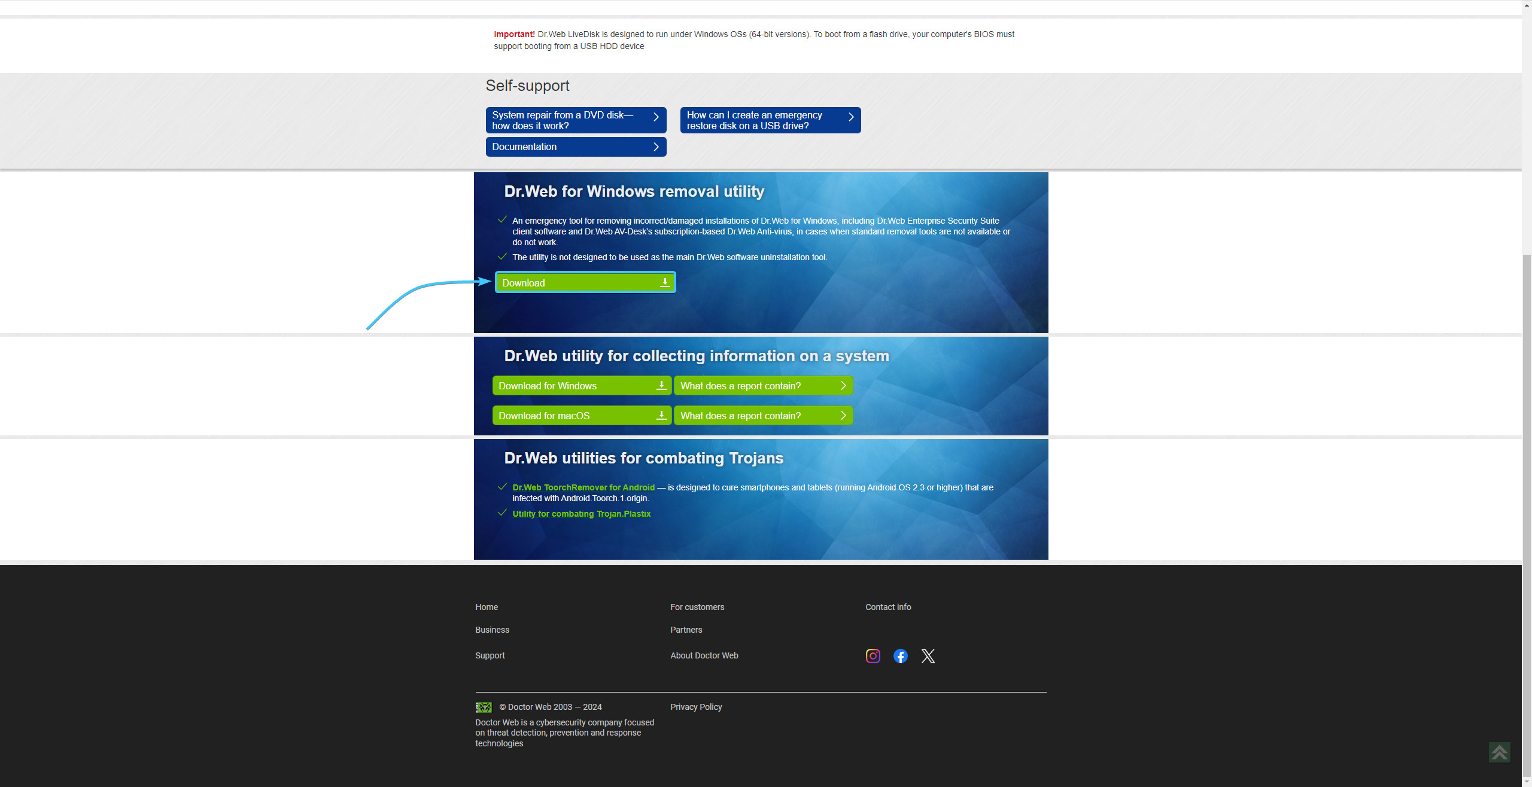Image resolution: width=1532 pixels, height=787 pixels.
Task: Go to Home in the footer menu
Action: click(x=487, y=607)
